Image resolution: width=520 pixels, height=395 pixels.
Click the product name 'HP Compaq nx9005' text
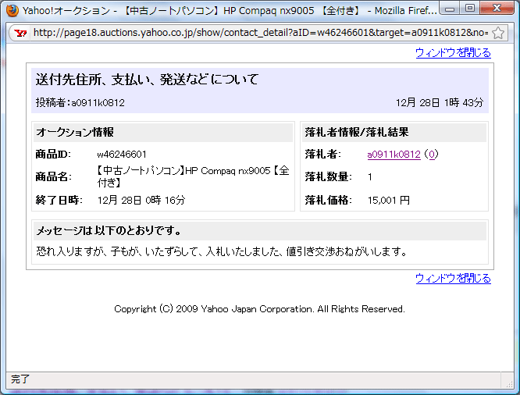228,171
